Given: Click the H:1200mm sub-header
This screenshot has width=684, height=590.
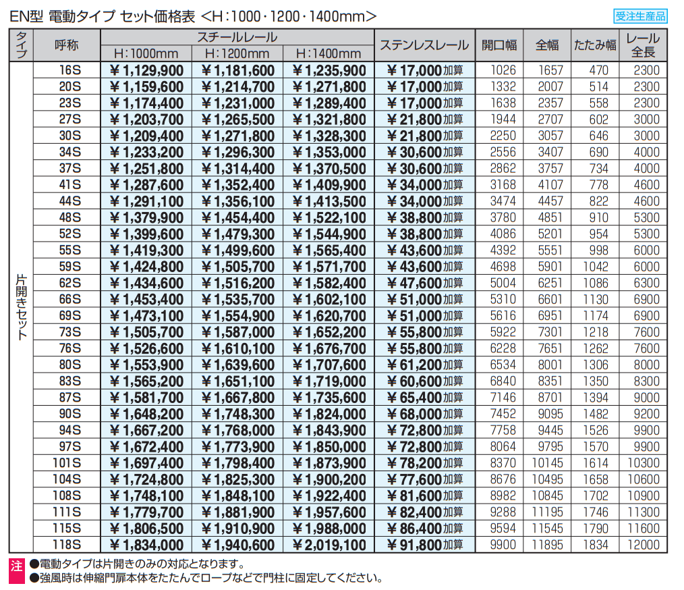Looking at the screenshot, I should 237,54.
